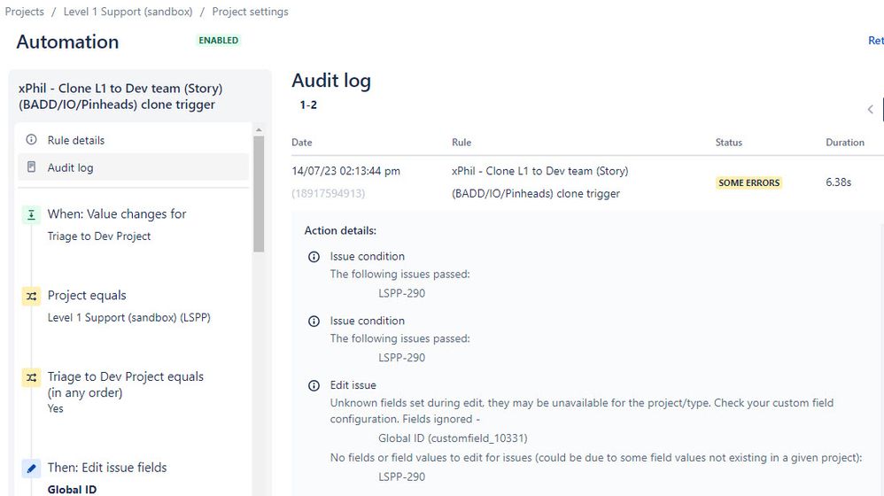Click the Rule column header

pyautogui.click(x=461, y=143)
